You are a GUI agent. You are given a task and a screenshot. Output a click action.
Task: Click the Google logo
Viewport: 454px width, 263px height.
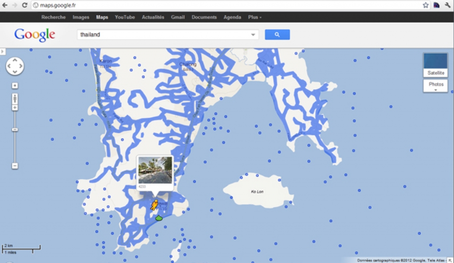tap(35, 35)
